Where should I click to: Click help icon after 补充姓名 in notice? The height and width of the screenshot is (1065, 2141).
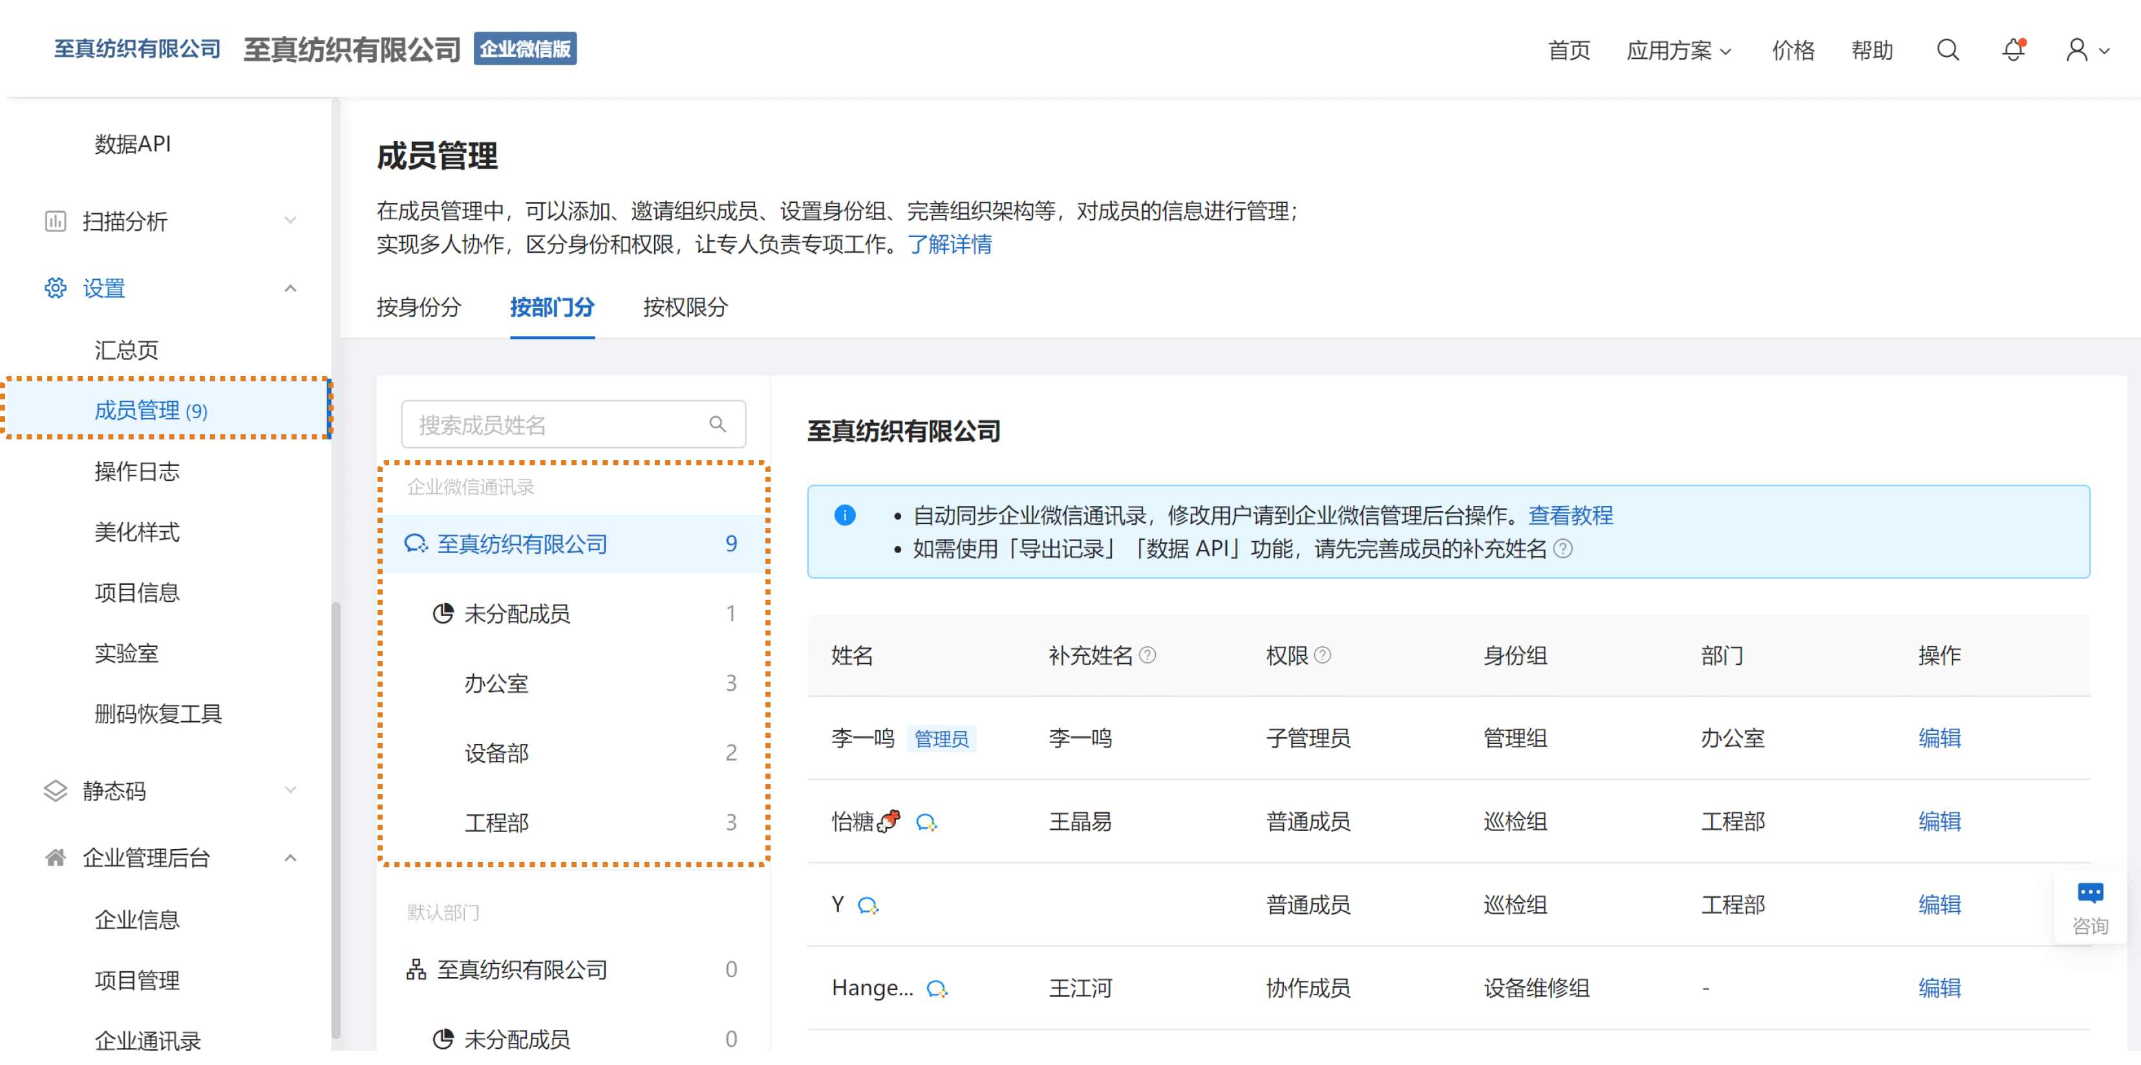tap(1562, 548)
